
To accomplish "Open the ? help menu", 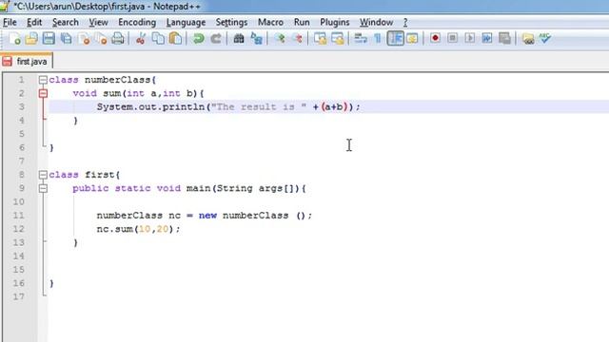I will (405, 23).
